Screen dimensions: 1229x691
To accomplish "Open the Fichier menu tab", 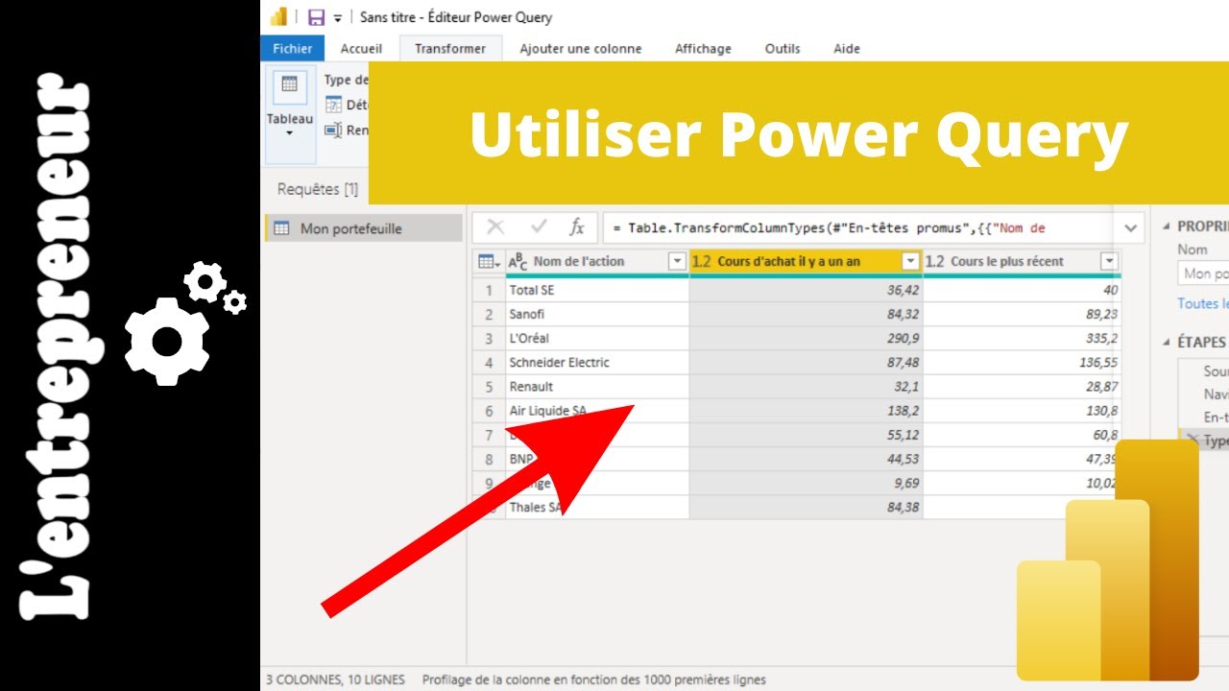I will [x=292, y=48].
